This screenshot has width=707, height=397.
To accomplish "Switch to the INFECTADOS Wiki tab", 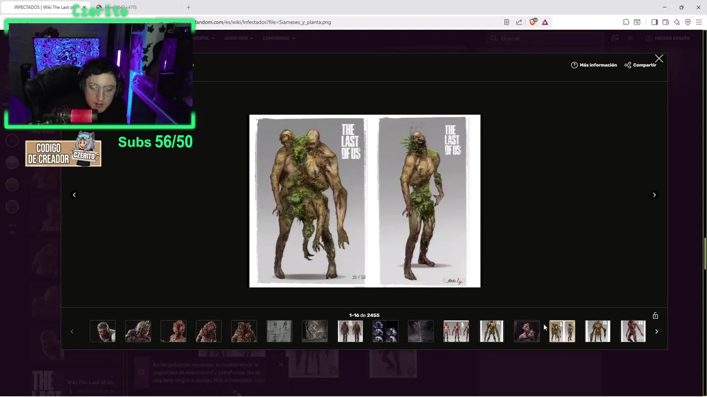I will coord(44,7).
